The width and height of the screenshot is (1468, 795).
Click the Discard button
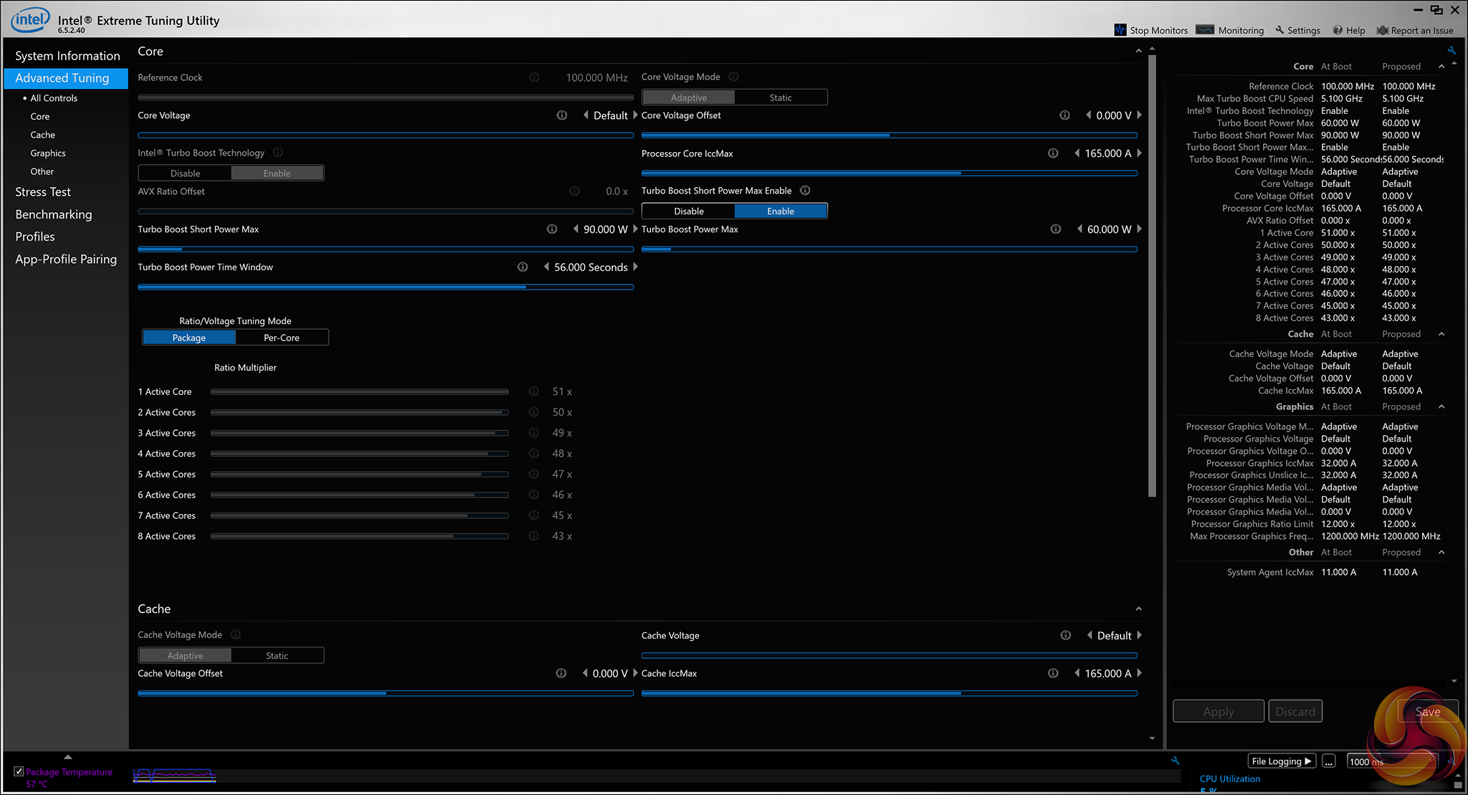click(x=1295, y=711)
